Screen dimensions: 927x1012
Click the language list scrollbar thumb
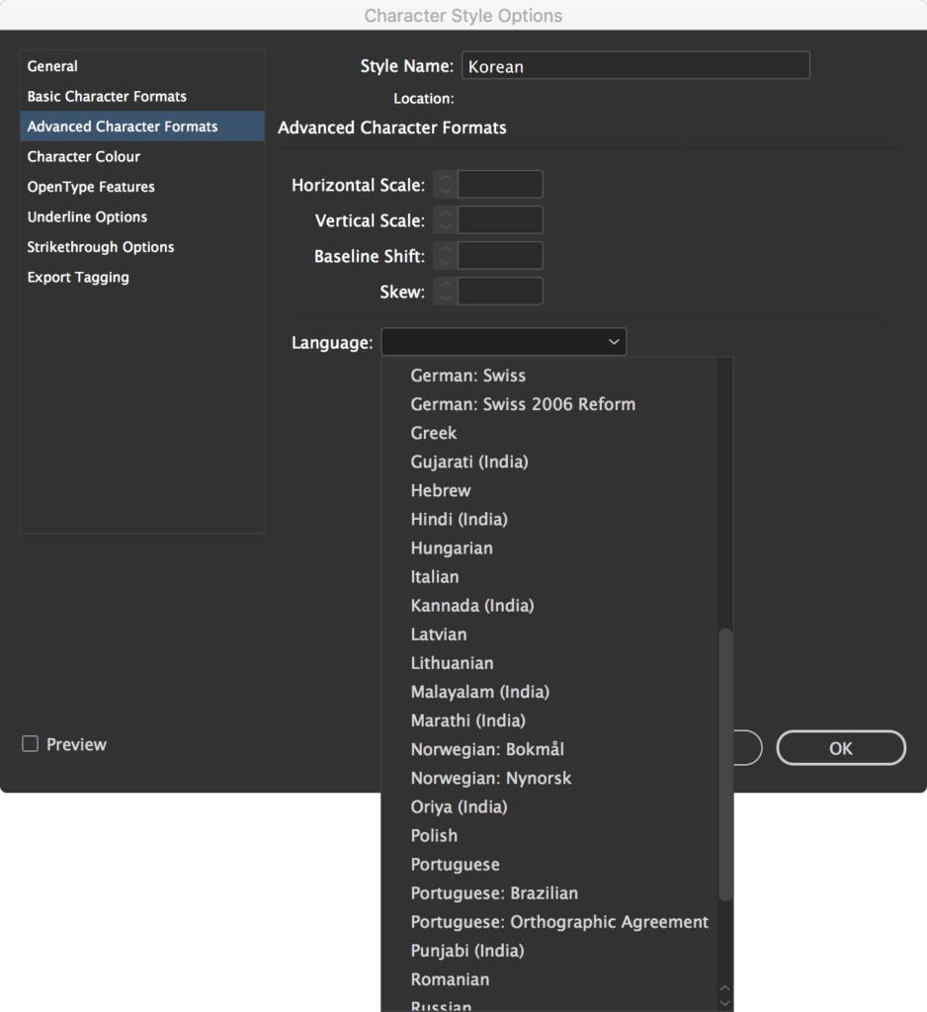725,765
